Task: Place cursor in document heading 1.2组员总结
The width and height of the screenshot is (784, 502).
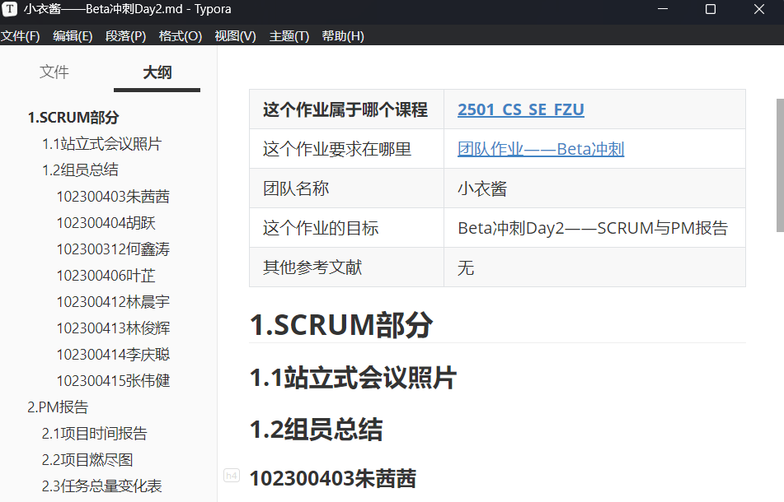Action: pyautogui.click(x=316, y=430)
